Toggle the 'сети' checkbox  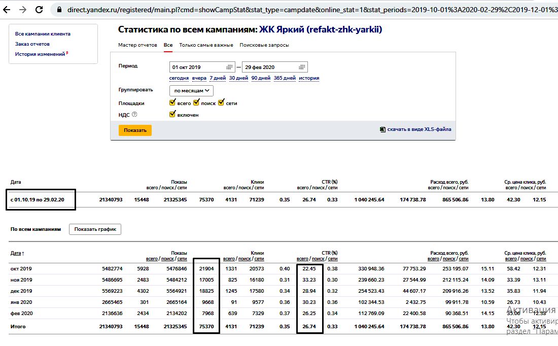point(221,103)
